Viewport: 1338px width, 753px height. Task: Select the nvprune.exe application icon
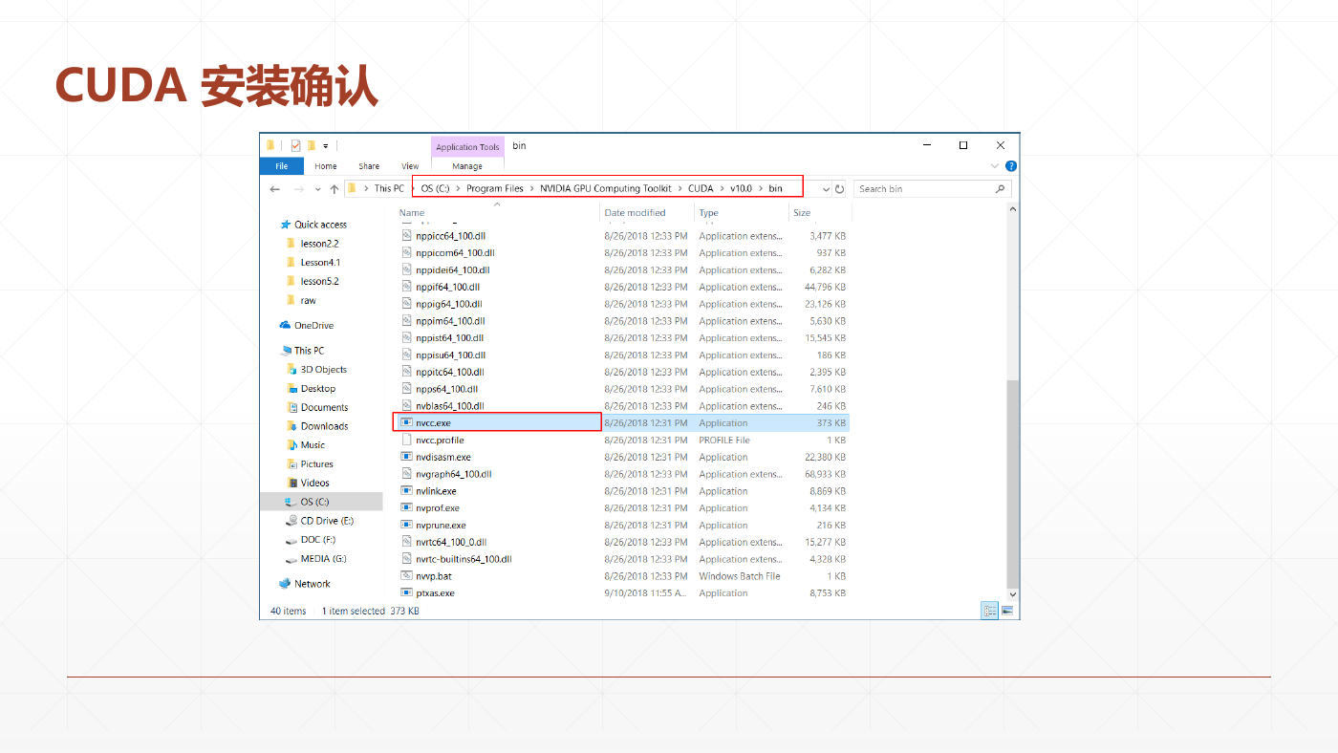pyautogui.click(x=407, y=525)
